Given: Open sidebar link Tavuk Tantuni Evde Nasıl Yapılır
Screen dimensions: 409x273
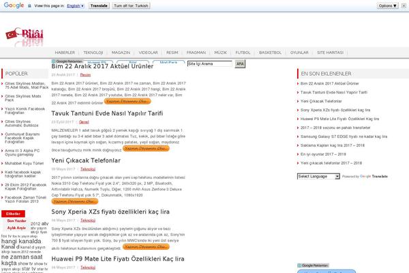Looking at the screenshot, I should (x=334, y=93).
